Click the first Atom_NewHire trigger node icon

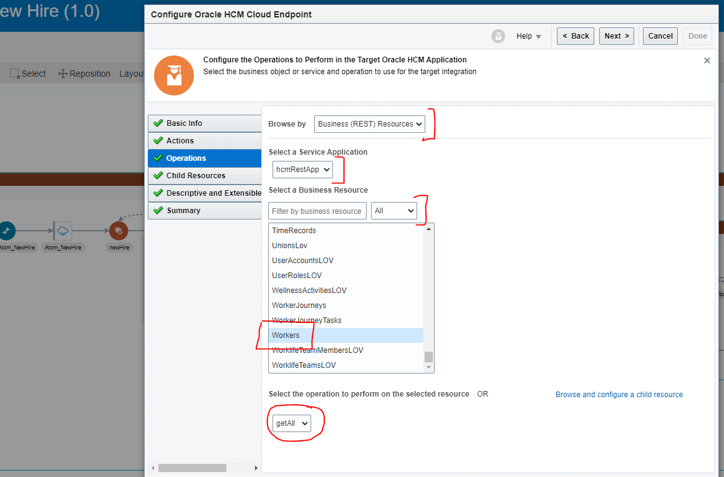[x=7, y=231]
